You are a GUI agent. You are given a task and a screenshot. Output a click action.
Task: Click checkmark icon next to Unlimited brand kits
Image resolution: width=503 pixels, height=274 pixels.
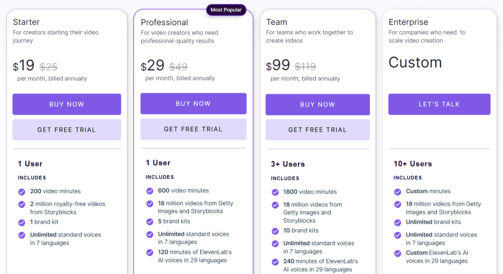pos(398,222)
